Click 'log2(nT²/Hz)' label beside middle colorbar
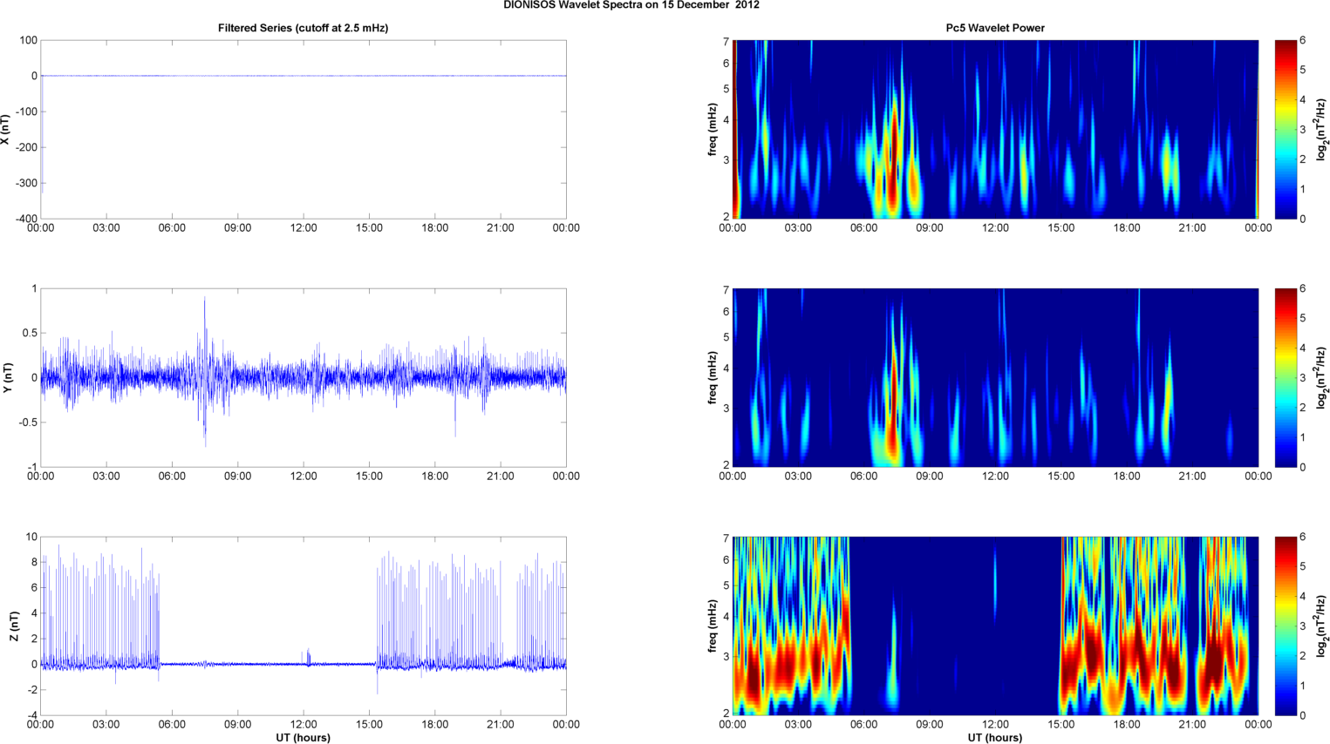The height and width of the screenshot is (744, 1330). 1321,377
